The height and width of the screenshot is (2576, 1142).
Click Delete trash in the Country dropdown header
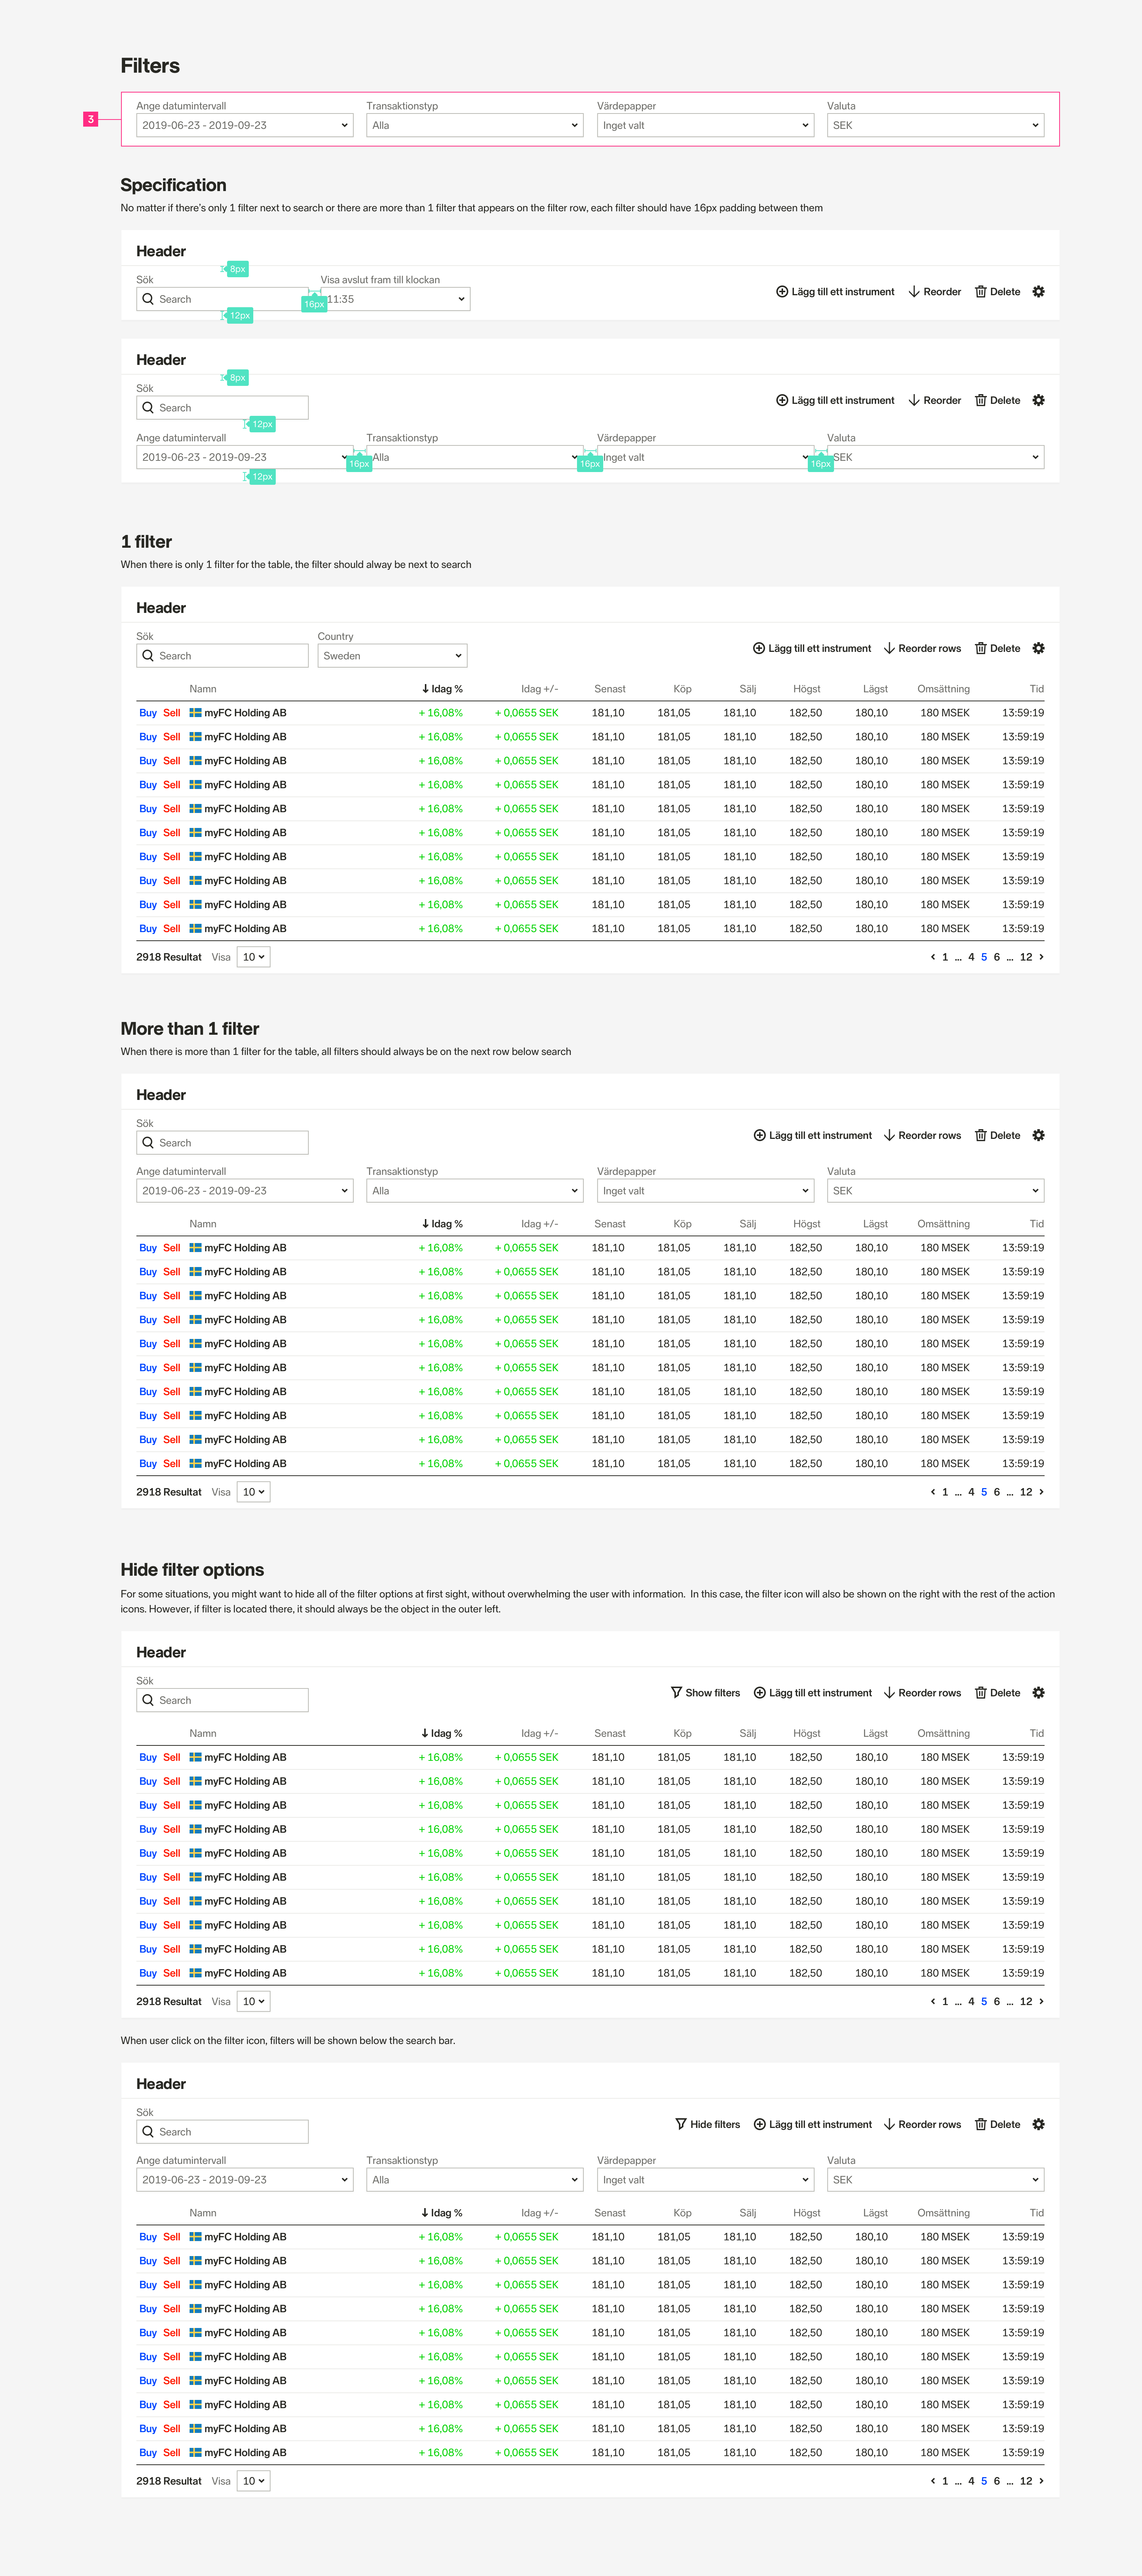point(981,648)
